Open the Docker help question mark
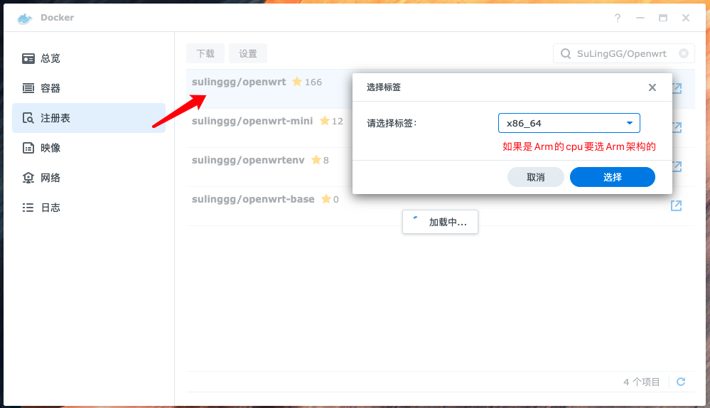Image resolution: width=710 pixels, height=408 pixels. [617, 18]
